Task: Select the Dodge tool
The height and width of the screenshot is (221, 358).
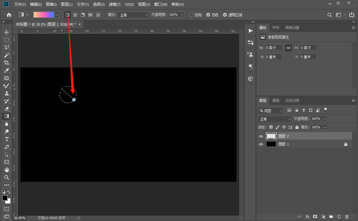Action: tap(7, 131)
